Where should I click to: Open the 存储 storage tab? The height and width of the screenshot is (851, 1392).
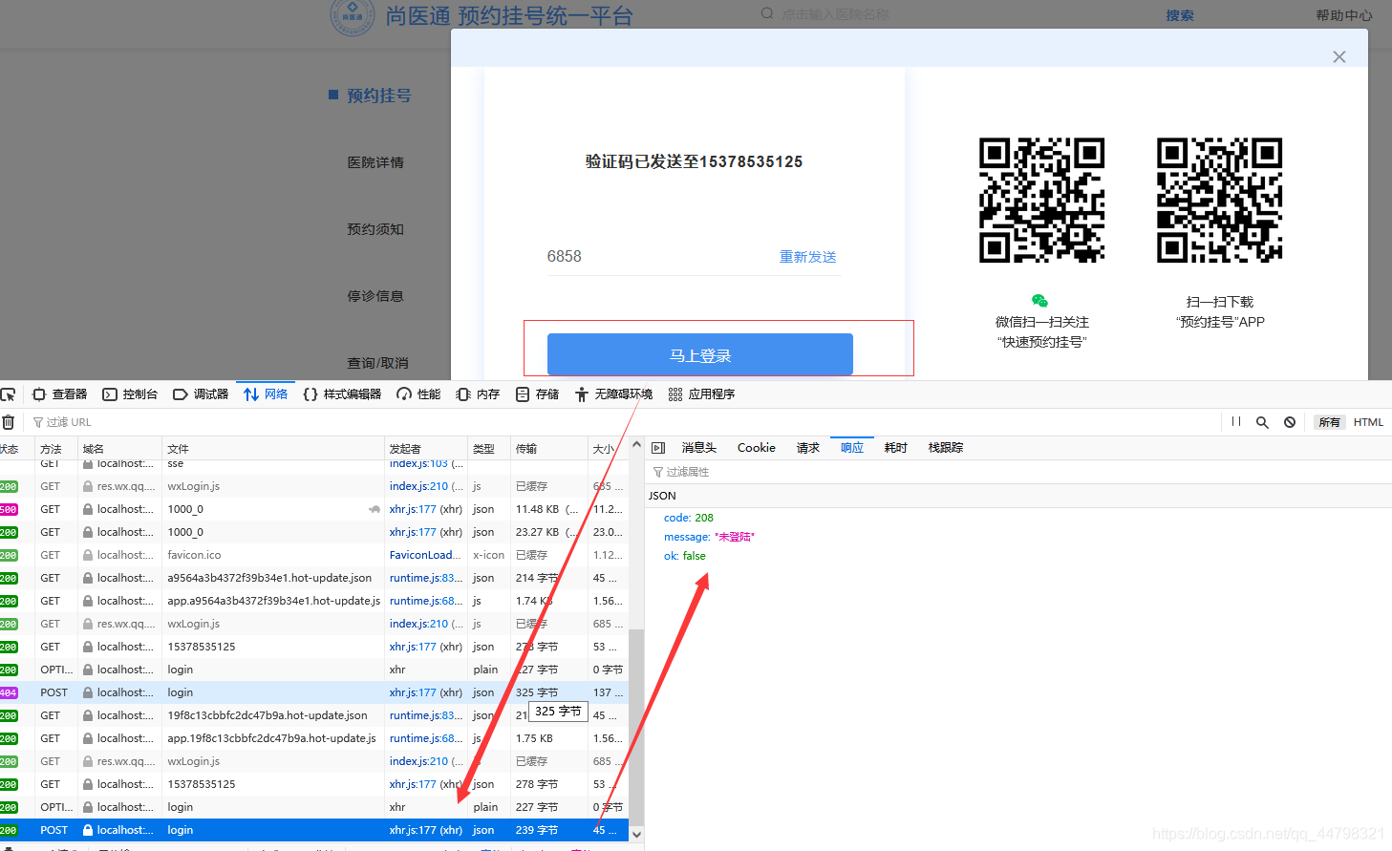click(537, 394)
